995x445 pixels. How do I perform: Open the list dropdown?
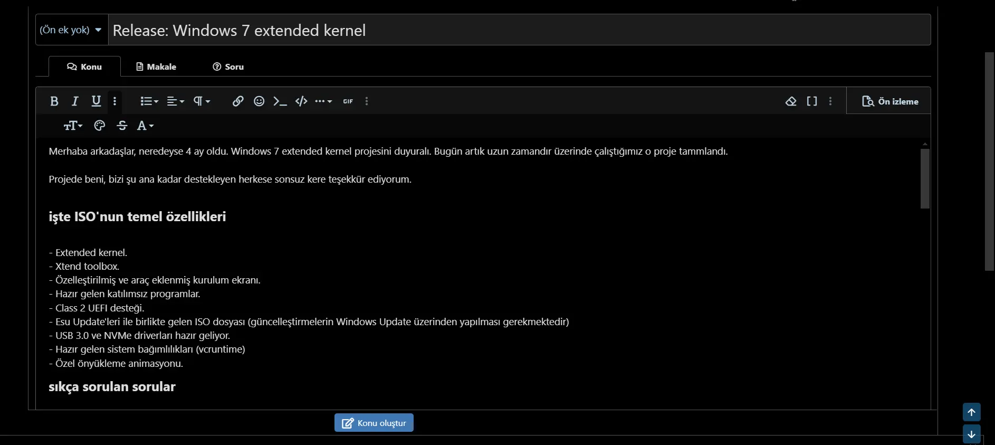point(149,101)
